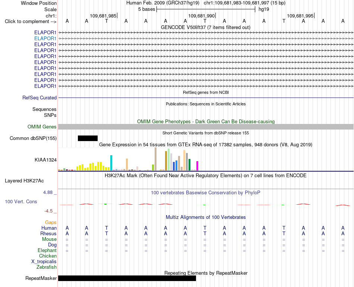This screenshot has height=287, width=354.
Task: Open the 'RefSeq genes from NCBI' title
Action: coord(206,92)
